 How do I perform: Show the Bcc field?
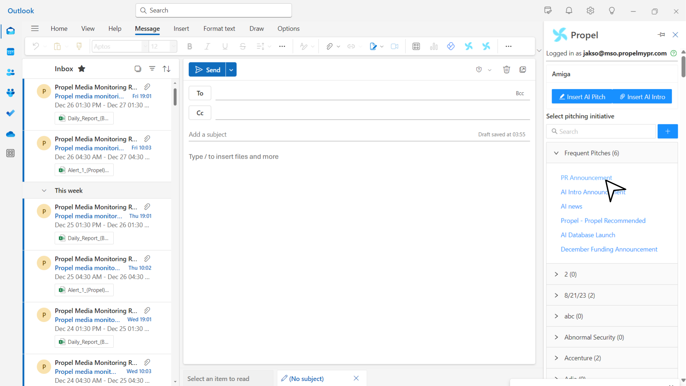click(x=520, y=93)
